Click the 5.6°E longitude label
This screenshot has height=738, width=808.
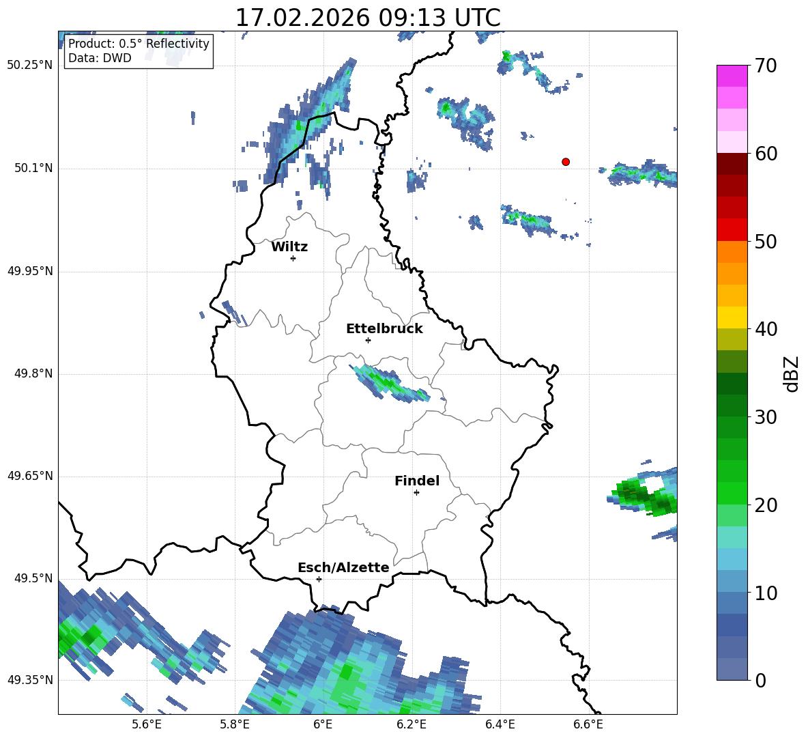click(x=147, y=724)
